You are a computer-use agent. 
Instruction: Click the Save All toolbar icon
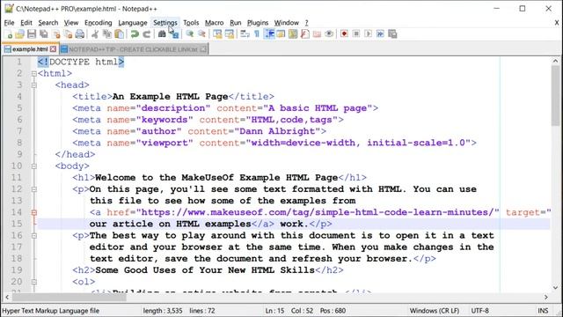pos(44,34)
